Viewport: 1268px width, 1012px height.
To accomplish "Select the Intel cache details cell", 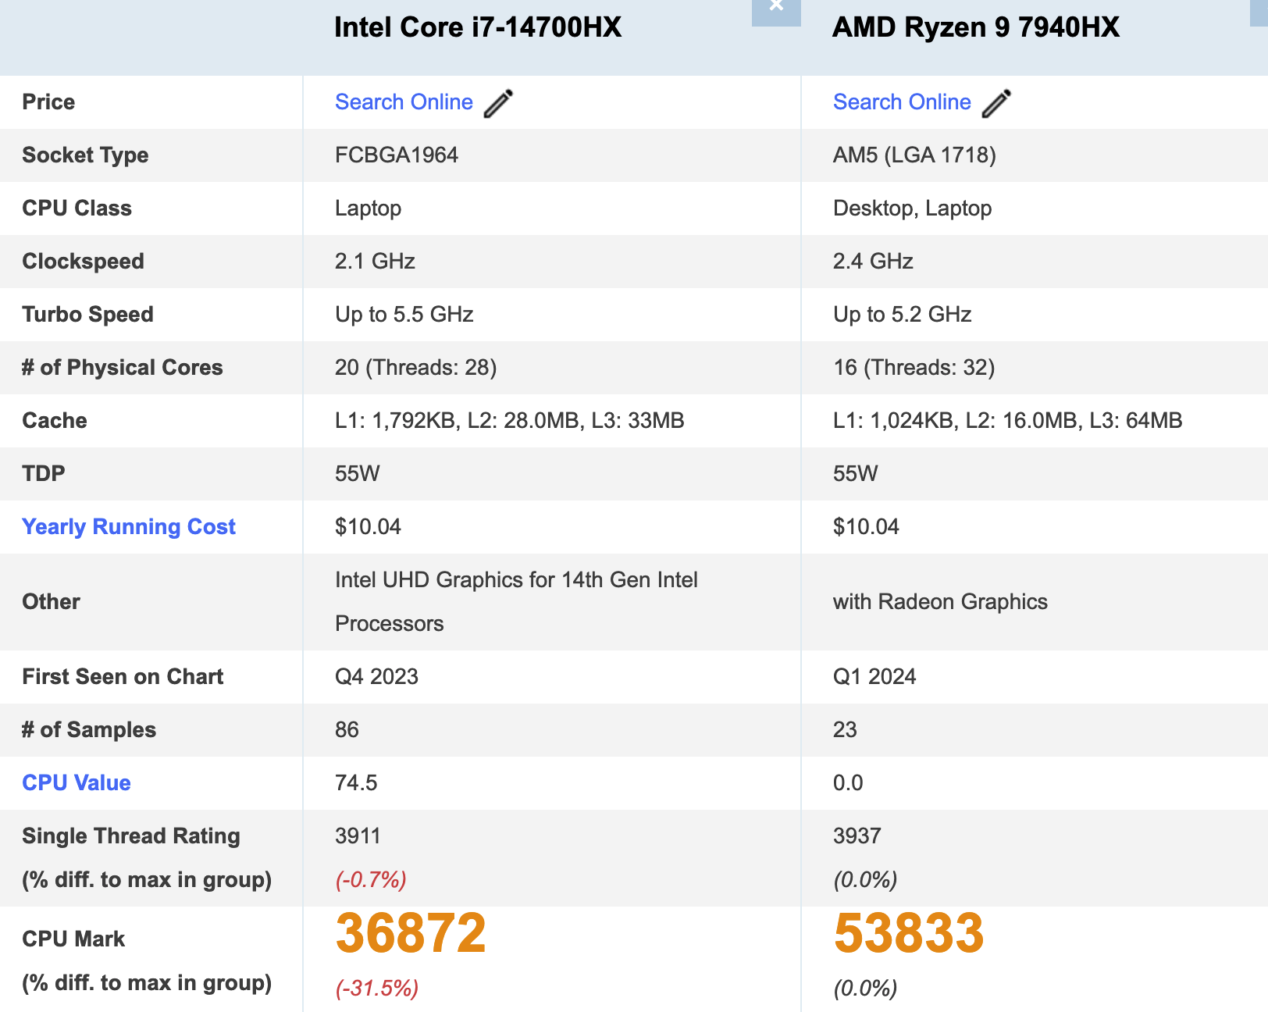I will tap(508, 420).
